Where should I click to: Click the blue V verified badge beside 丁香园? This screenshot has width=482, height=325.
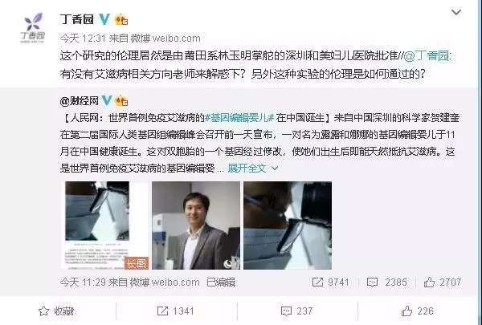104,19
